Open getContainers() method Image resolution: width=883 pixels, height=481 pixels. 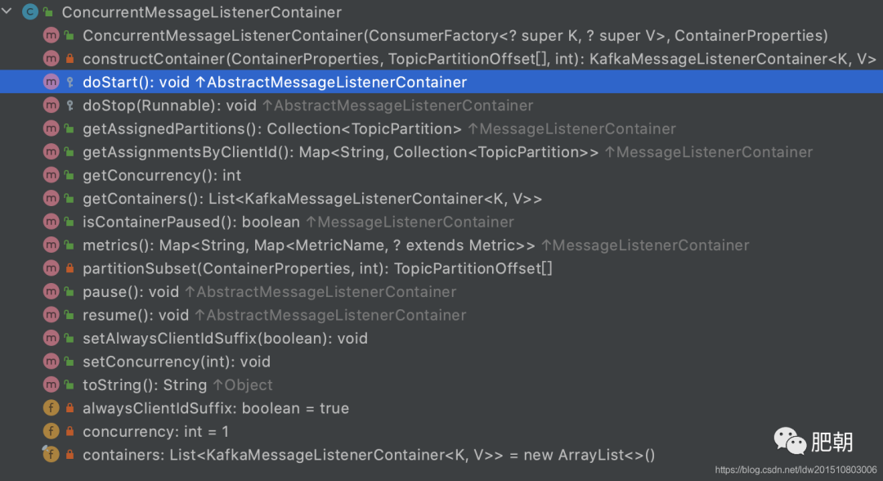click(x=312, y=199)
